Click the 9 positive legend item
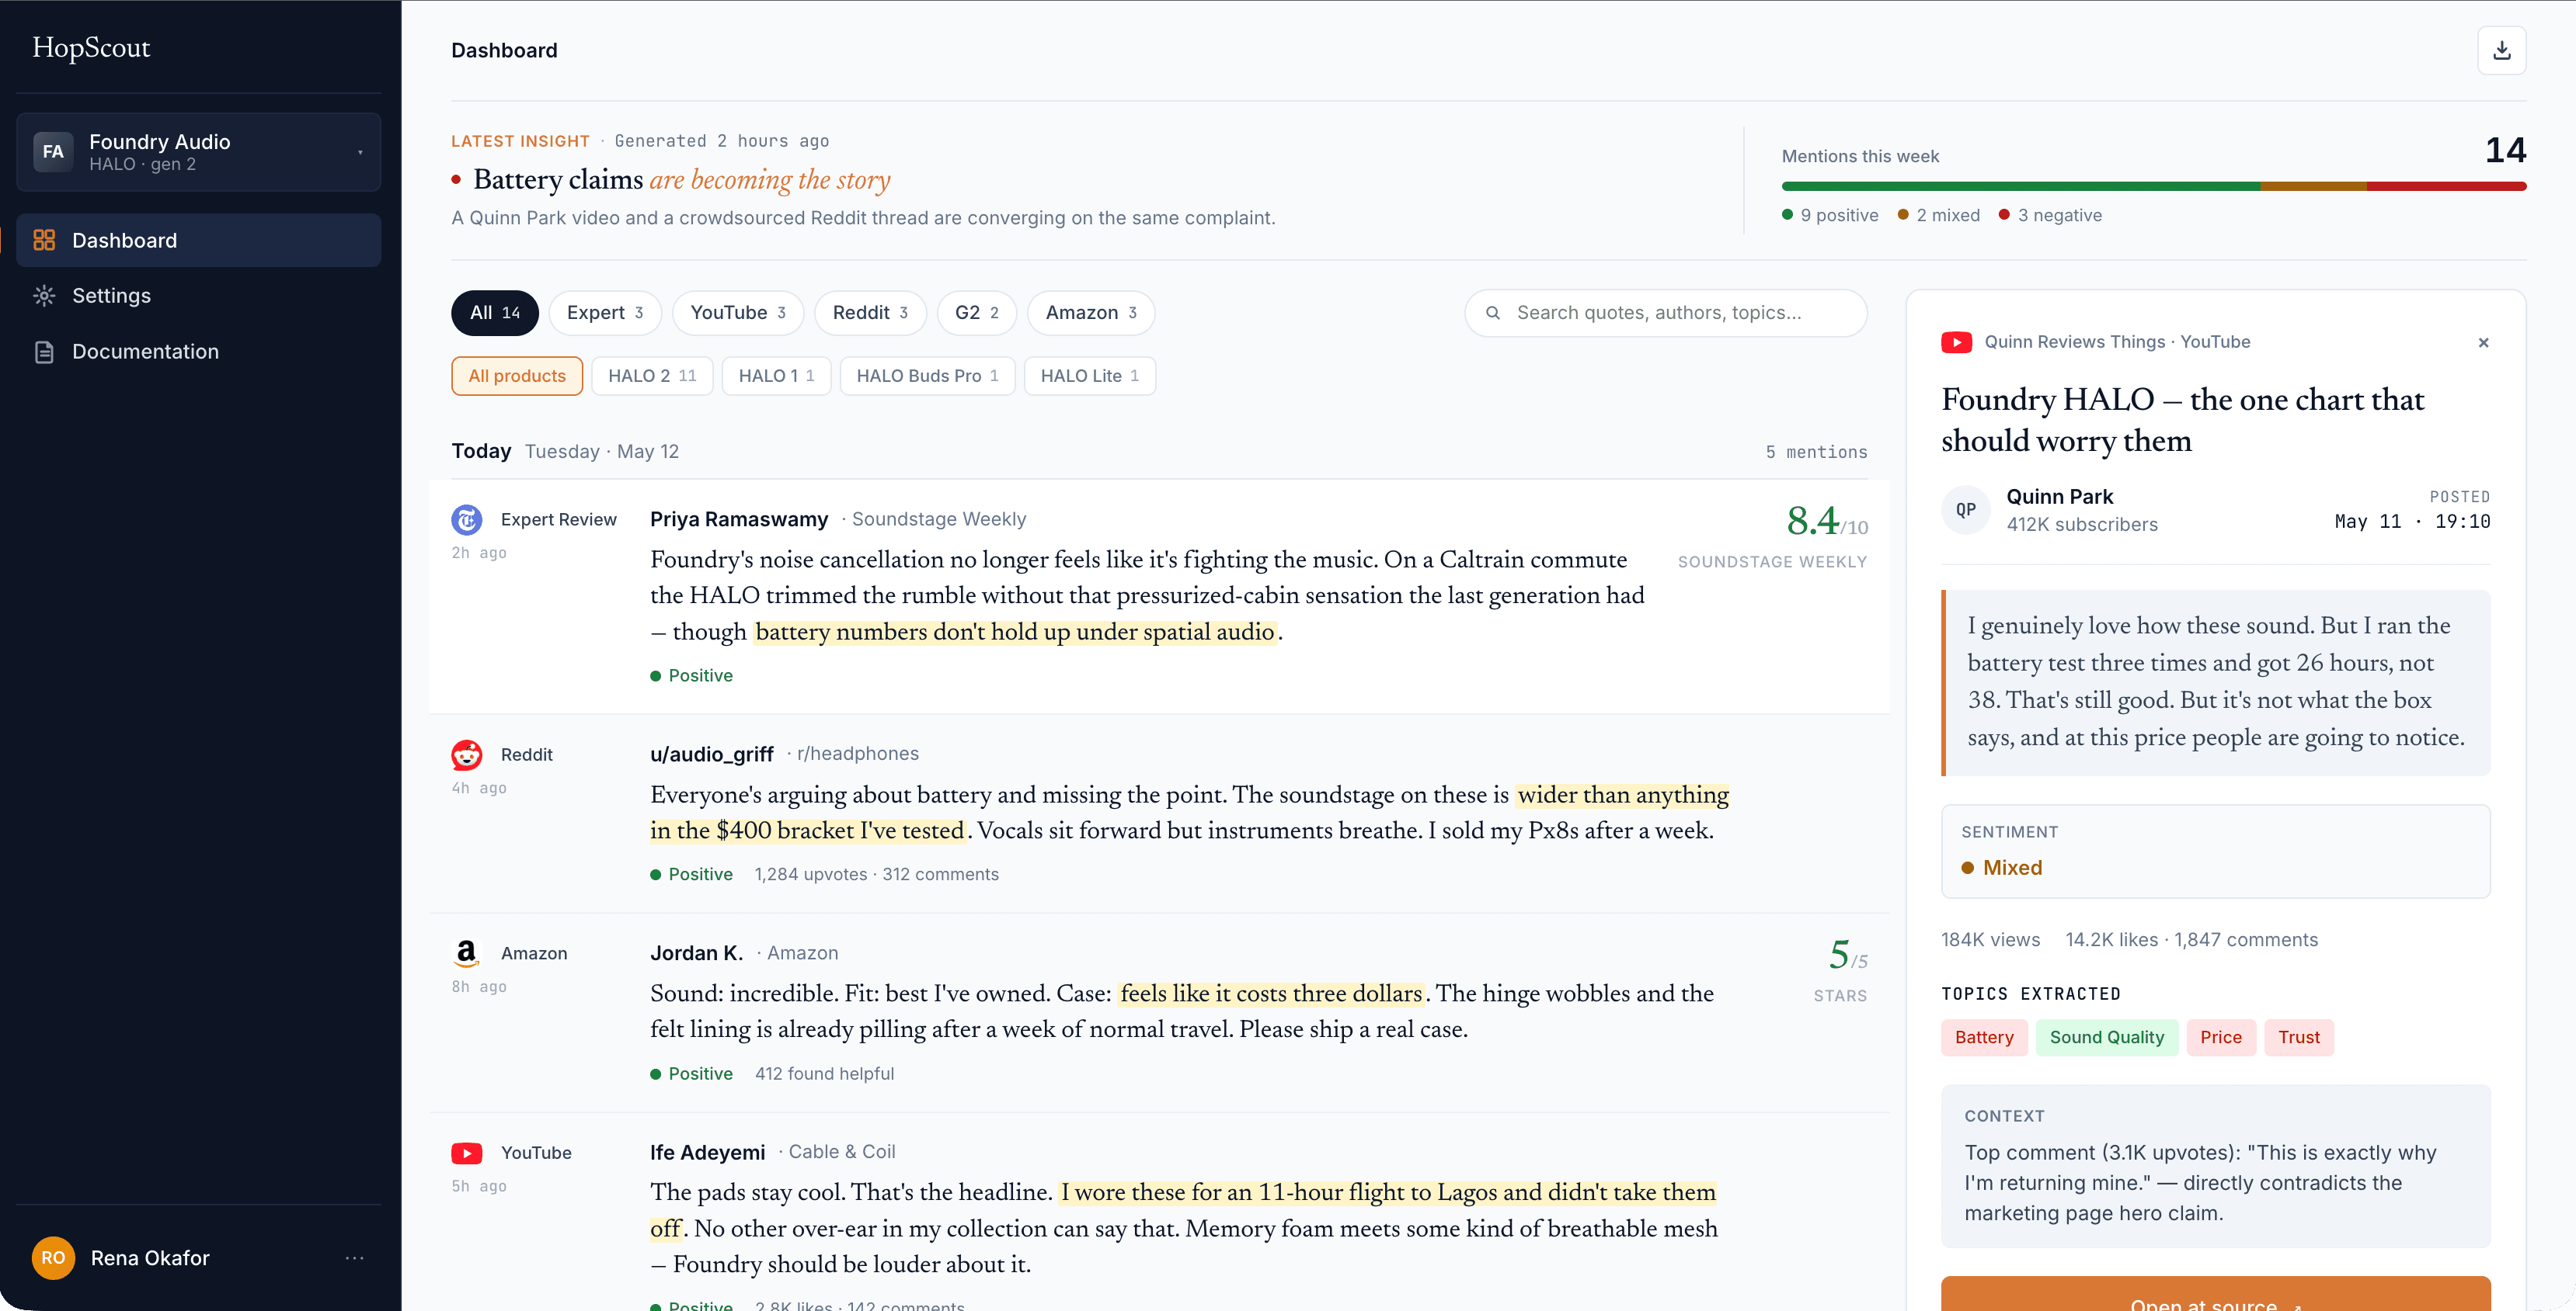Image resolution: width=2576 pixels, height=1311 pixels. tap(1830, 215)
